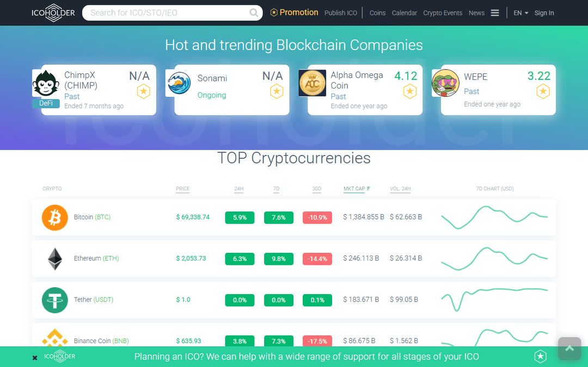Click the star badge on Alpha Omega card
588x367 pixels.
point(410,91)
